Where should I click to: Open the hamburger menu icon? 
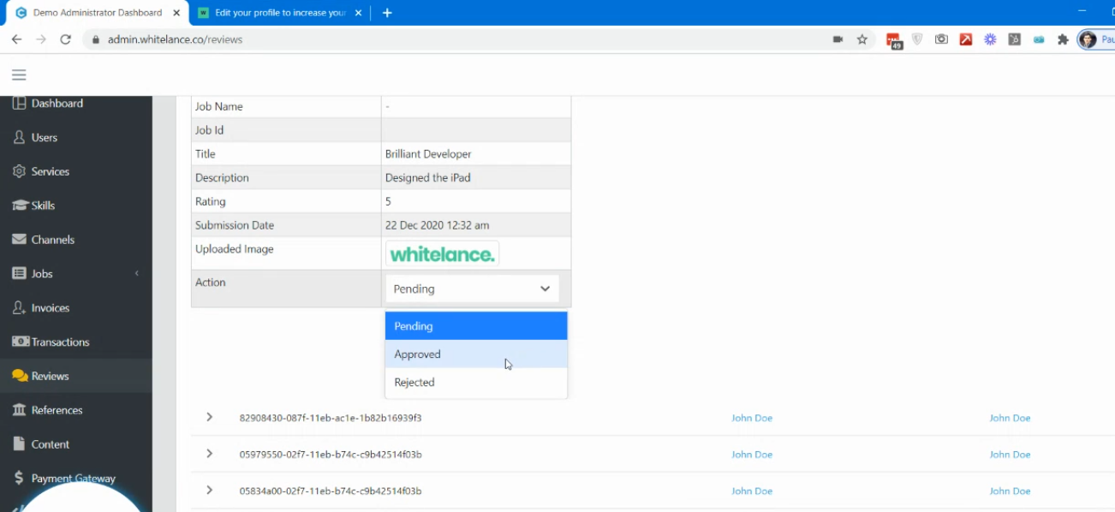19,75
